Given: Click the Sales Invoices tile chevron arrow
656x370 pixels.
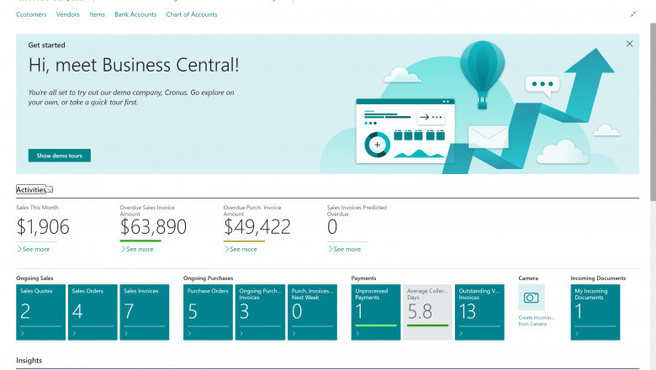Looking at the screenshot, I should [x=126, y=333].
